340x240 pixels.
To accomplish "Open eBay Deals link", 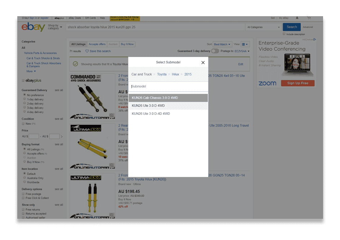I will tap(75, 18).
